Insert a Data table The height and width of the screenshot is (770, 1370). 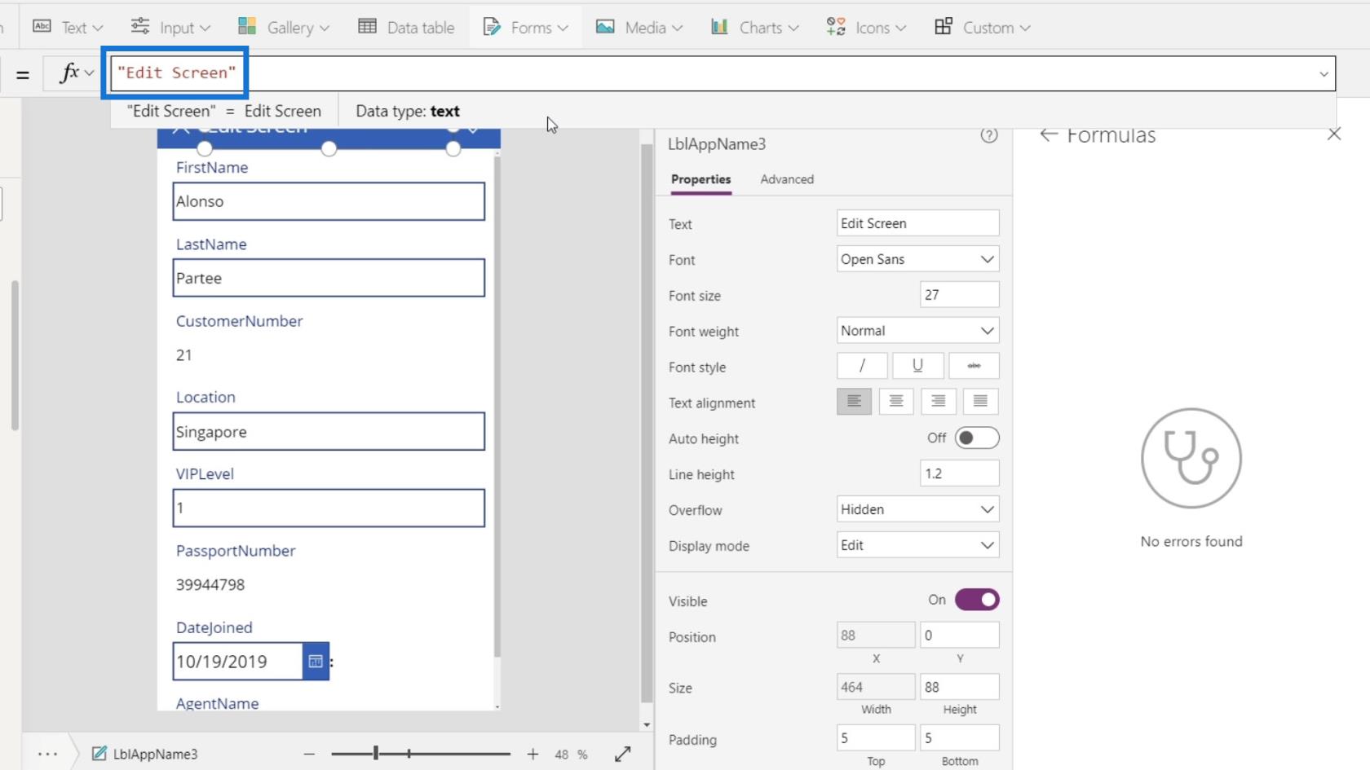(x=406, y=27)
